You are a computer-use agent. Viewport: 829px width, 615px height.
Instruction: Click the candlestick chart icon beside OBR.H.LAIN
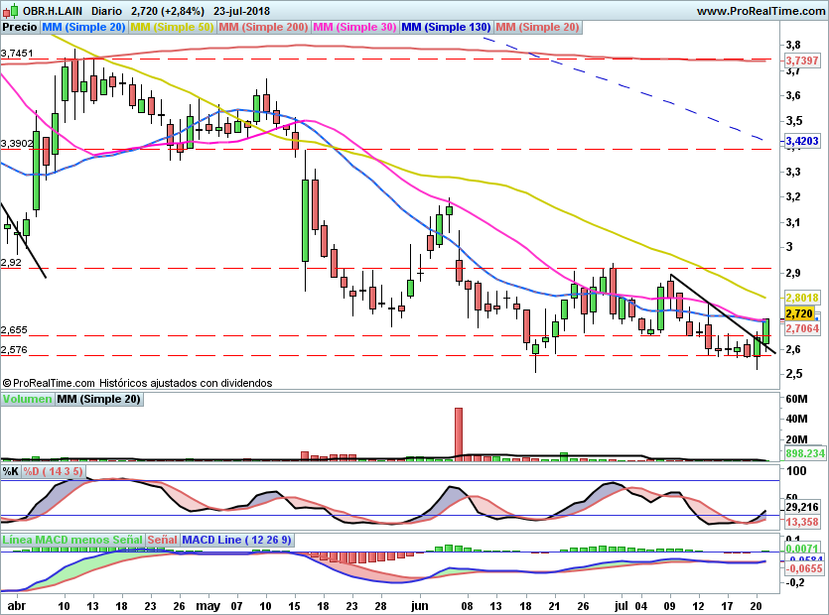(9, 10)
